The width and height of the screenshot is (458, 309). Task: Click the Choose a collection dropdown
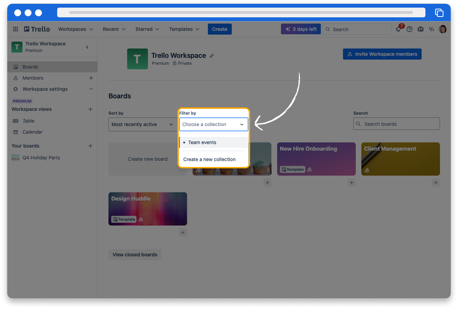tap(214, 124)
